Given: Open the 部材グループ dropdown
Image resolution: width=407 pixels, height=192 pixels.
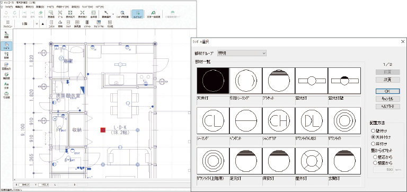Looking at the screenshot, I should tap(242, 53).
